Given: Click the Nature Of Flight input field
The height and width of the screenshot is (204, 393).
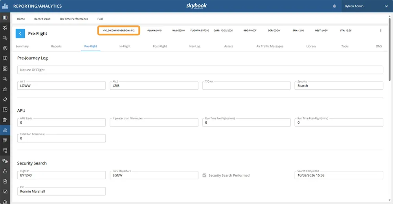Looking at the screenshot, I should point(200,70).
